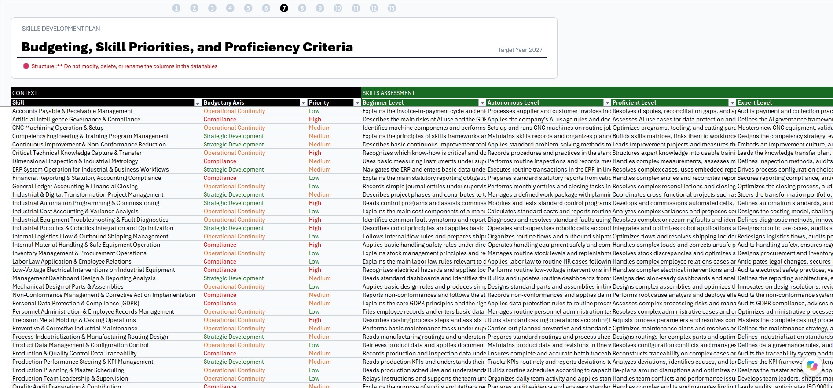
Task: Expand the Autonomous Level filter dropdown
Action: [x=607, y=102]
